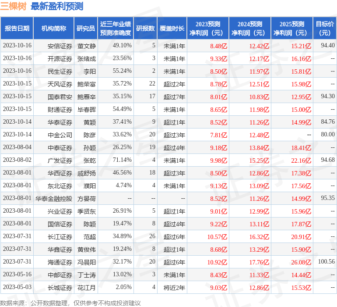
Task: Select the 华泰金融控股 institution cell
Action: 54,198
